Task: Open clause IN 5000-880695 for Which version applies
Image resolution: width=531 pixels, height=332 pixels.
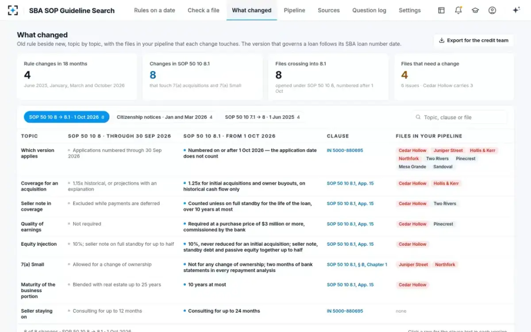Action: pos(345,151)
